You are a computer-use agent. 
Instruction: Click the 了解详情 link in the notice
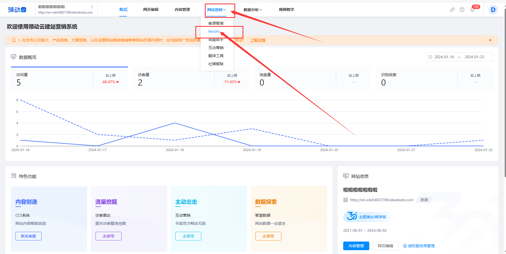257,40
